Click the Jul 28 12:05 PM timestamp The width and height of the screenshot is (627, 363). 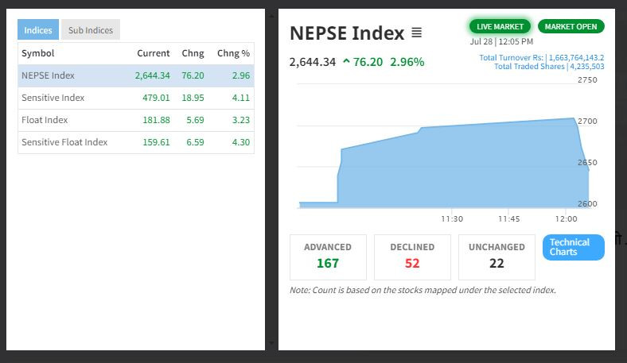tap(501, 41)
